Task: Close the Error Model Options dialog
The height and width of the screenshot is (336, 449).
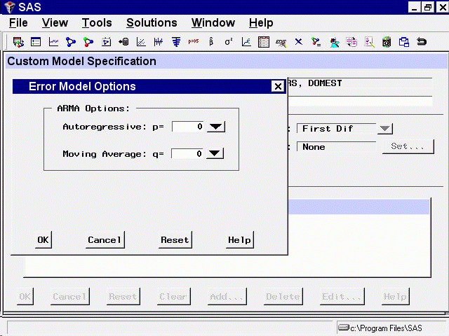Action: point(278,86)
